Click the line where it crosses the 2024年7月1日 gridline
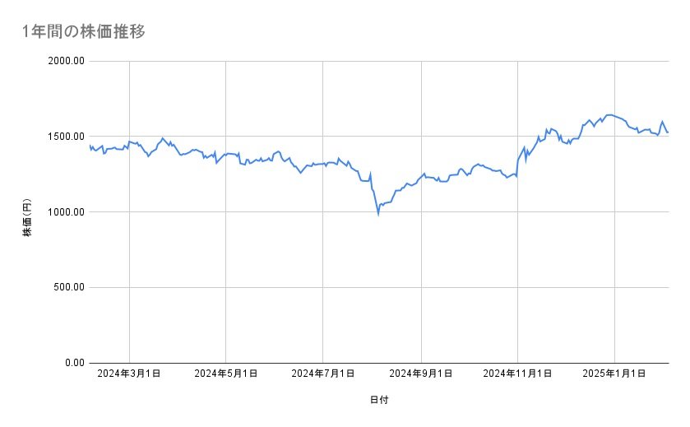The image size is (690, 427). point(323,164)
